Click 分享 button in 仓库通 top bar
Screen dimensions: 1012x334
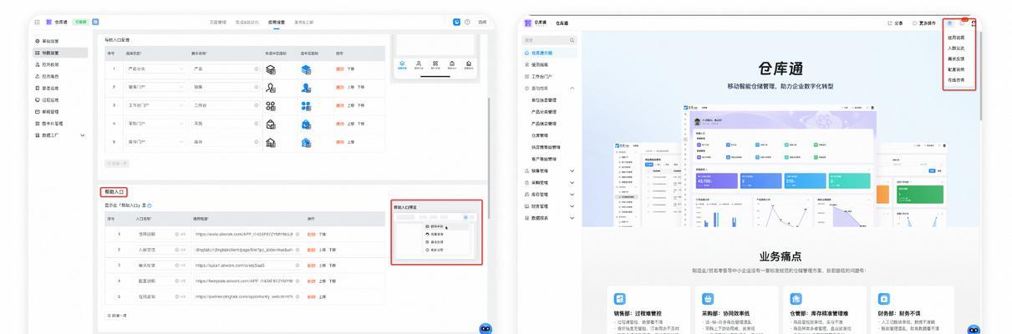click(895, 23)
